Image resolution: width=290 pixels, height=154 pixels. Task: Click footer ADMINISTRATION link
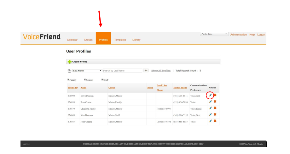(x=191, y=144)
